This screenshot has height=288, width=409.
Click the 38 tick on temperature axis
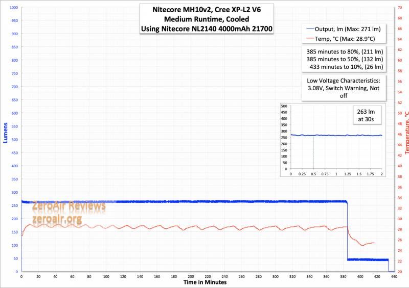[400, 177]
